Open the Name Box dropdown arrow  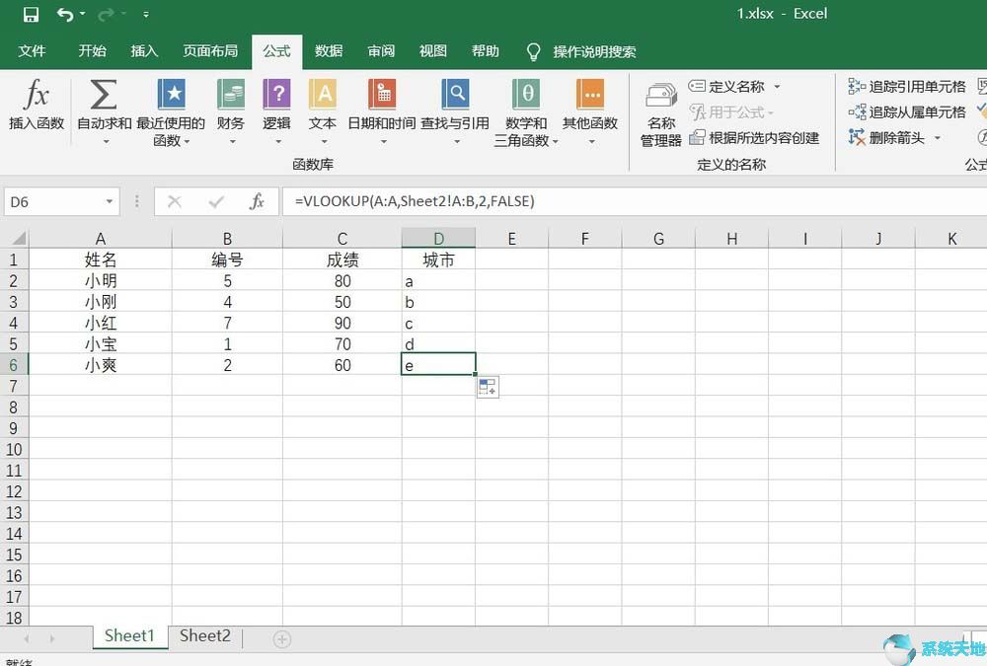point(110,202)
